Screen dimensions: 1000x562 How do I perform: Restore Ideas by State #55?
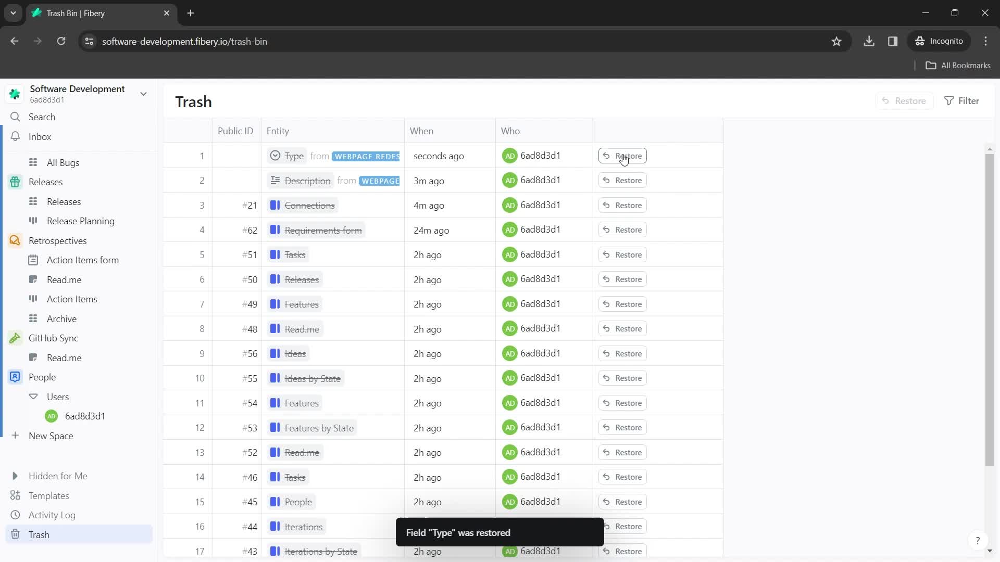click(x=622, y=378)
